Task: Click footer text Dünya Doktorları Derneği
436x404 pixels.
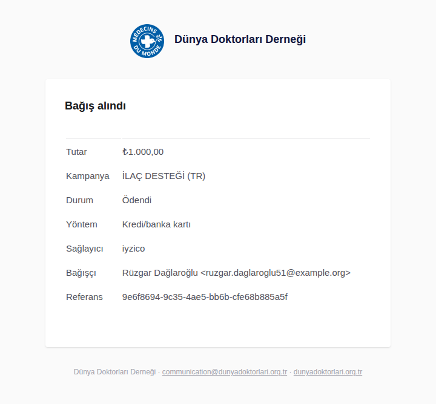Action: 114,372
